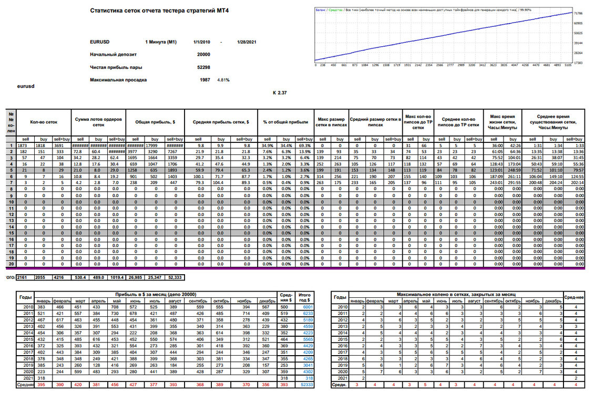594x394 pixels.
Task: Click the '% от общей прибыли' header
Action: [x=285, y=122]
